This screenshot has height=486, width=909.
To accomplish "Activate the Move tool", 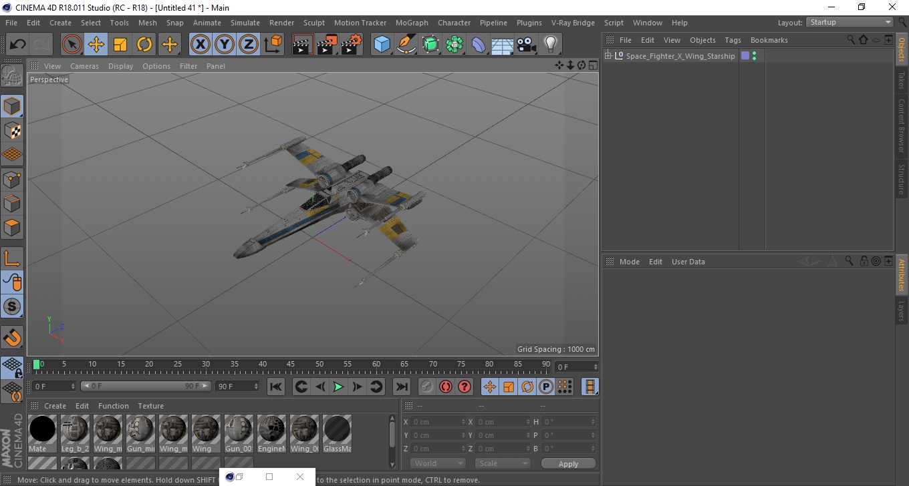I will 96,45.
